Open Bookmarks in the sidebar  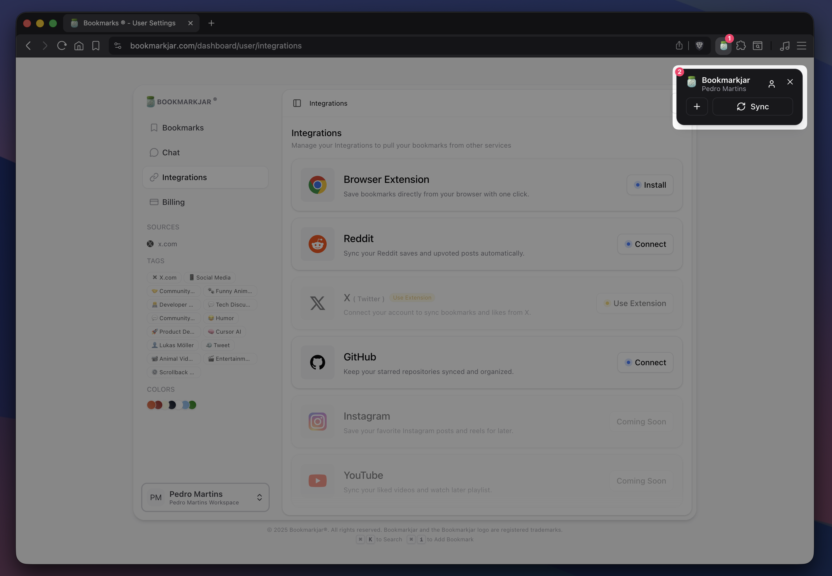click(183, 128)
